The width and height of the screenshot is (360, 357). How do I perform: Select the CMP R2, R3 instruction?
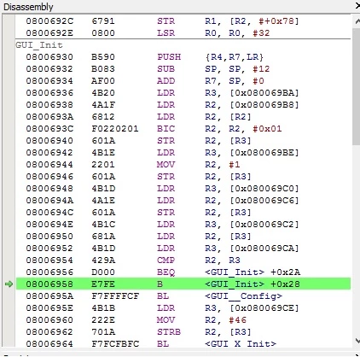click(183, 260)
